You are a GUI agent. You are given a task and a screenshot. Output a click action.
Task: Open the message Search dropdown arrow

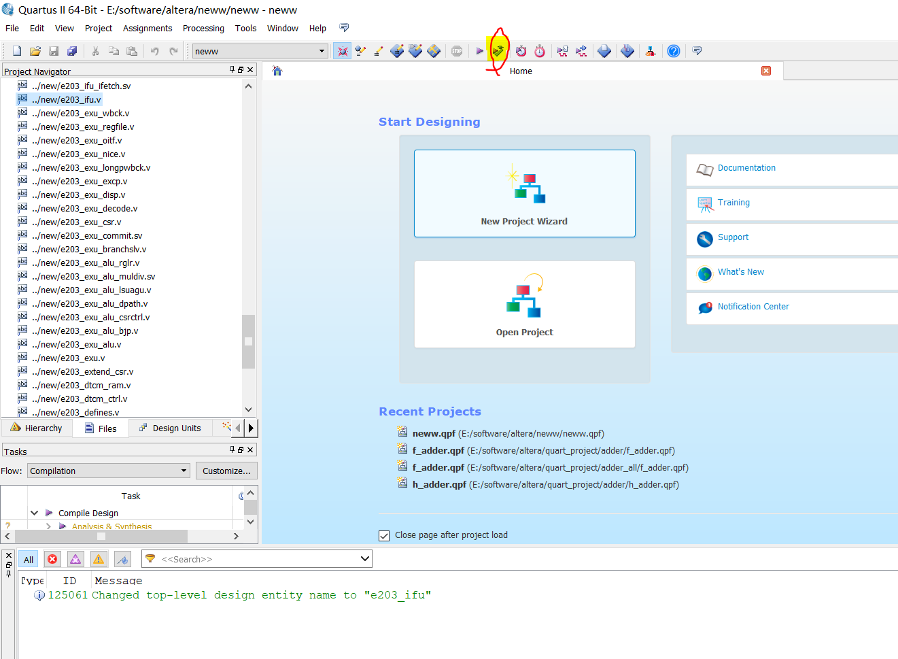tap(365, 559)
